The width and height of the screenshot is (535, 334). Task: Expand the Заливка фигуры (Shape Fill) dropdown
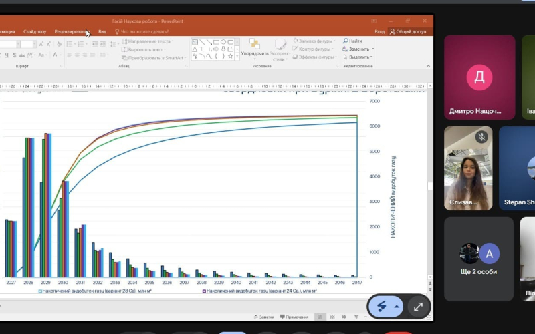click(336, 41)
